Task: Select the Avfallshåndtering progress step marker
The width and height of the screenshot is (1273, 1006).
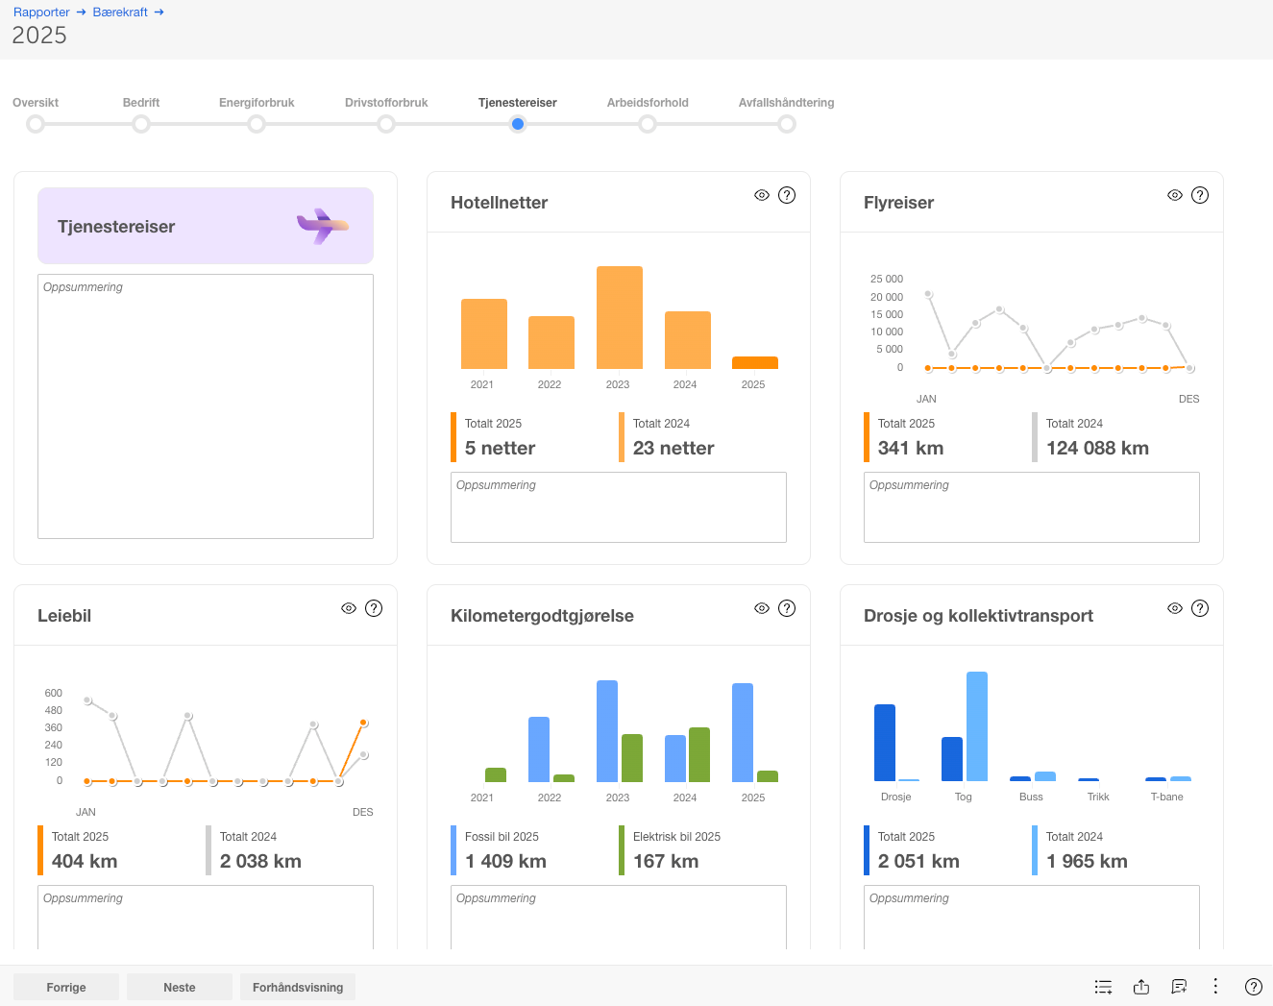Action: click(787, 124)
